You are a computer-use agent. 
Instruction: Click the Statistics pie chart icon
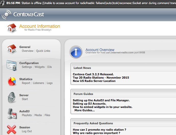coord(11,81)
